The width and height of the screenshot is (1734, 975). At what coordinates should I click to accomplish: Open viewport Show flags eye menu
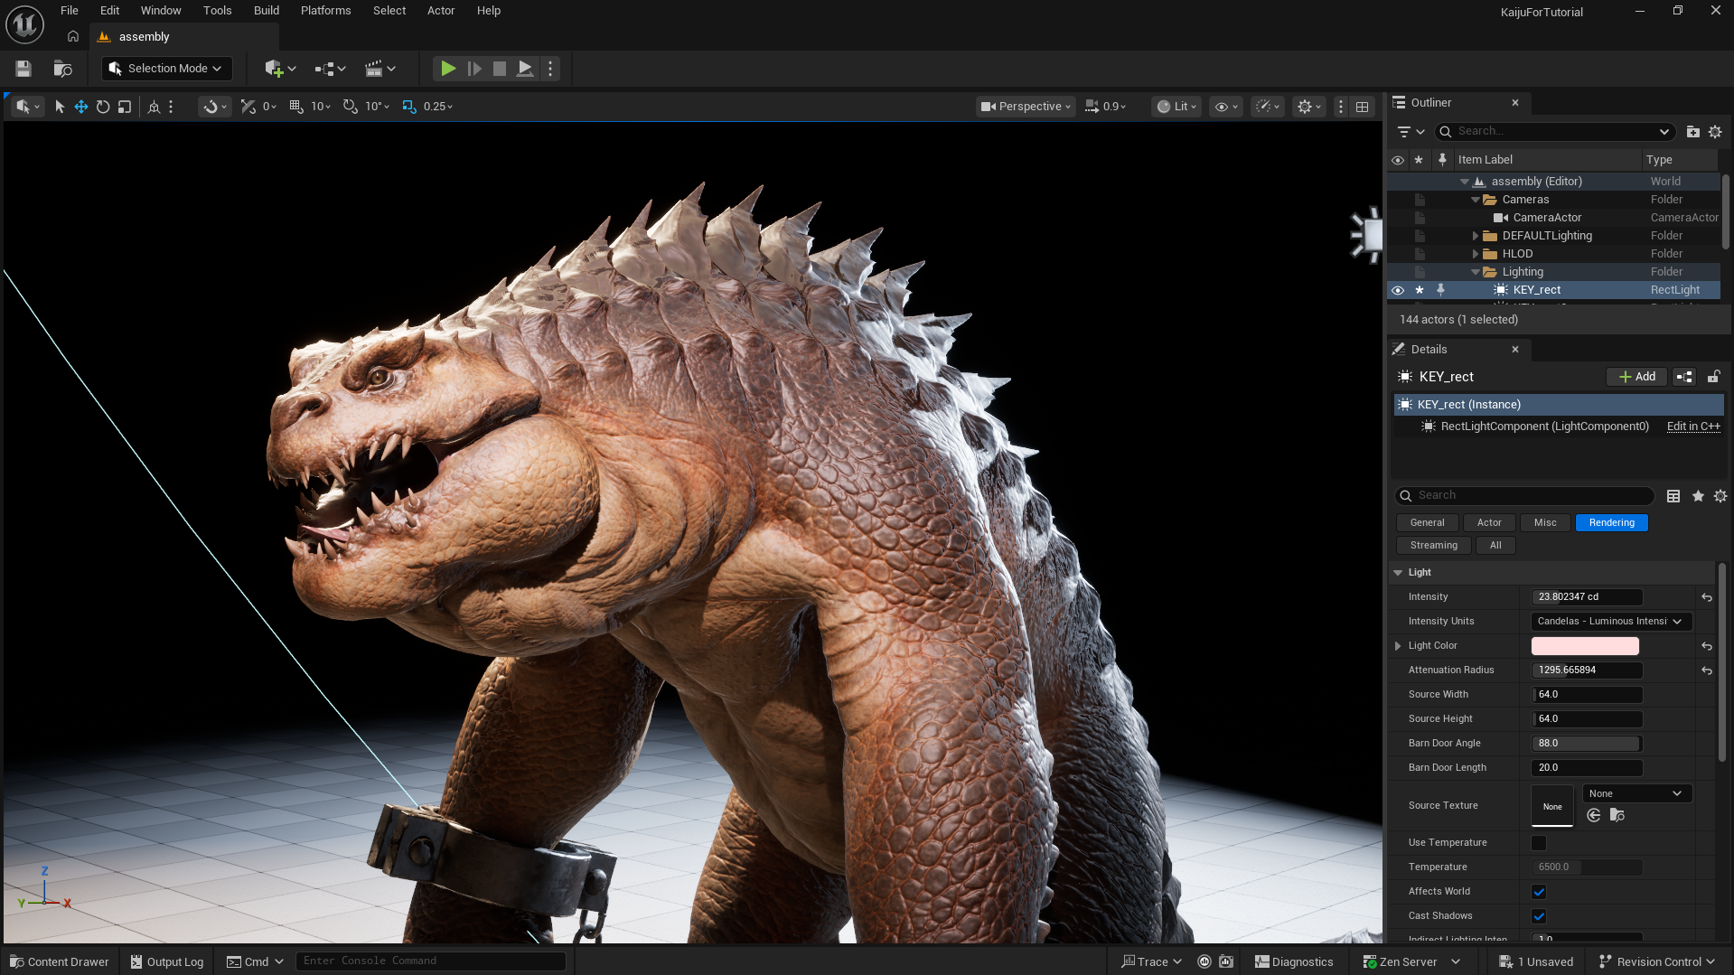(1226, 107)
